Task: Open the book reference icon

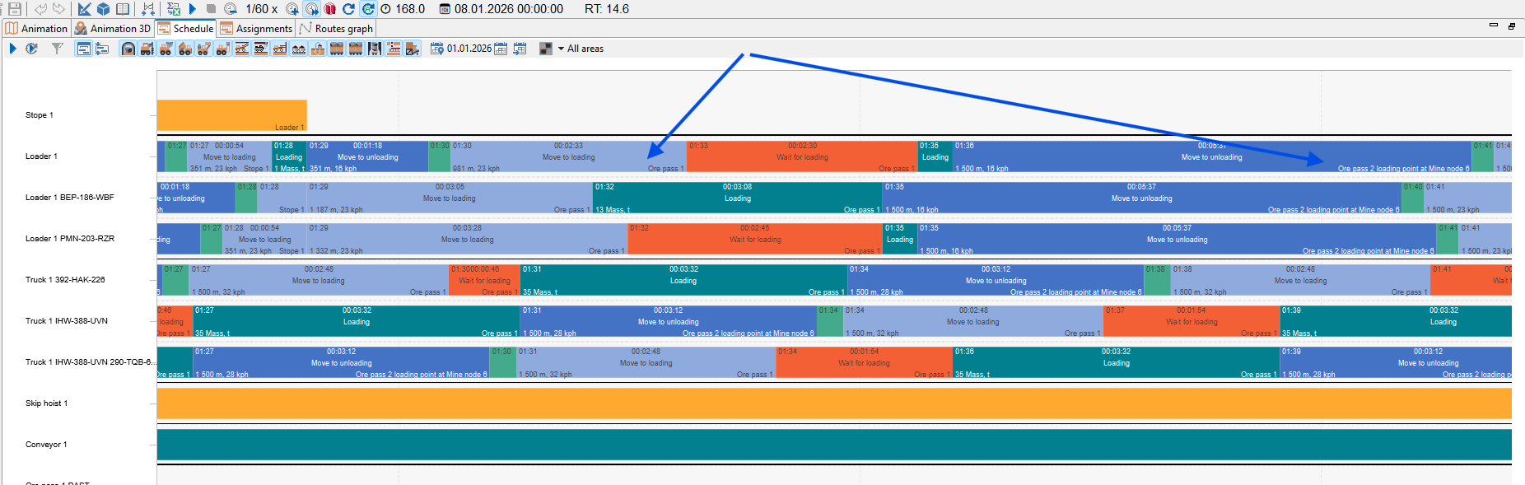Action: click(123, 9)
